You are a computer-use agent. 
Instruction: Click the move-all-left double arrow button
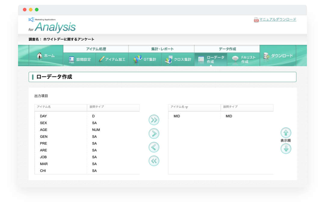tap(154, 161)
